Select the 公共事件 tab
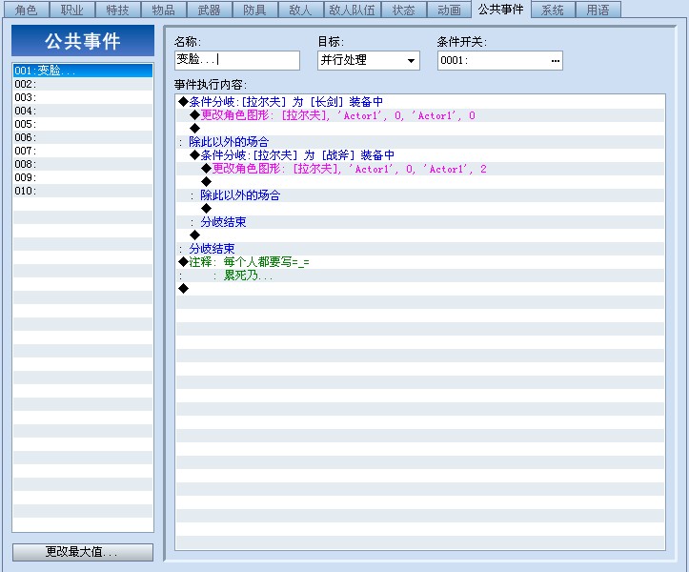The height and width of the screenshot is (572, 689). click(x=500, y=9)
